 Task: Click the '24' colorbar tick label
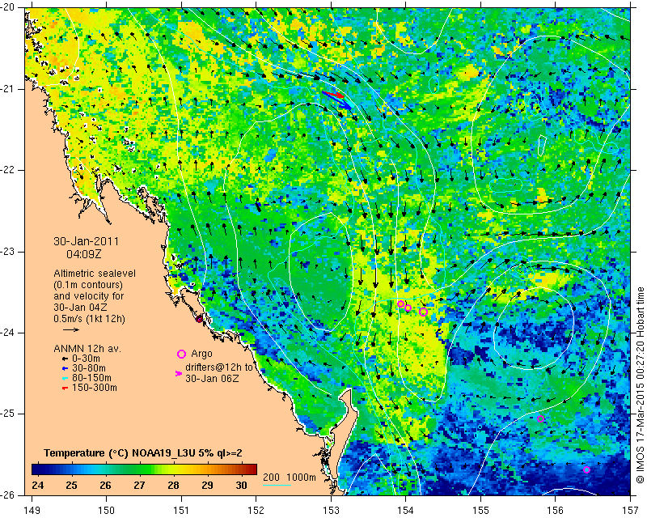coord(37,485)
